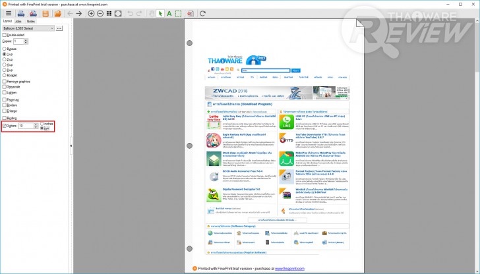Go to next page with right arrow
480x274 pixels.
[x=79, y=13]
